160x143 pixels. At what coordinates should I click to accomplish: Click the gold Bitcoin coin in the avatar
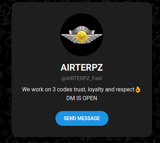(82, 37)
